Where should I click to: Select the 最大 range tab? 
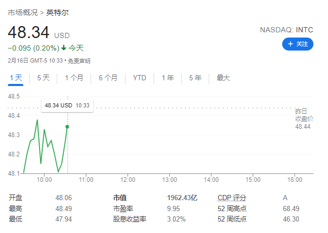[x=223, y=78]
